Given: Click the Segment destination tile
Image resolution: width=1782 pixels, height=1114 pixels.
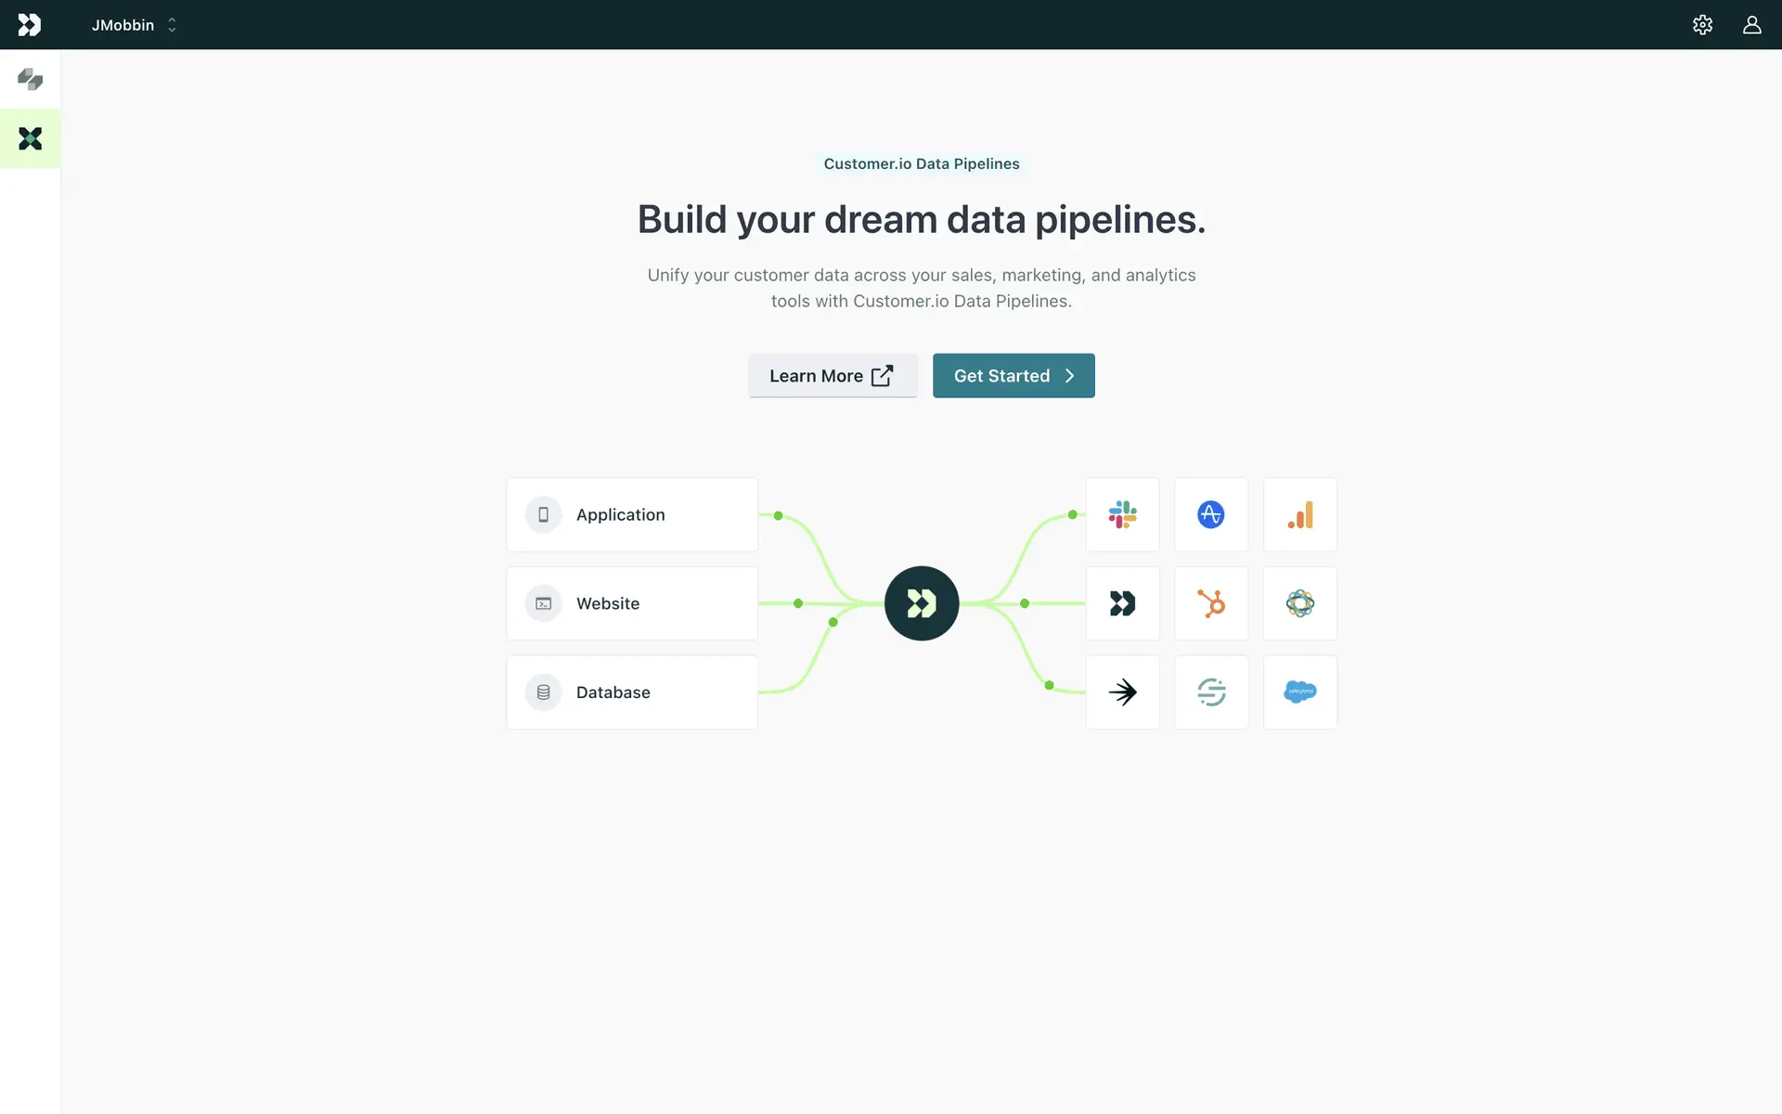Looking at the screenshot, I should point(1211,693).
